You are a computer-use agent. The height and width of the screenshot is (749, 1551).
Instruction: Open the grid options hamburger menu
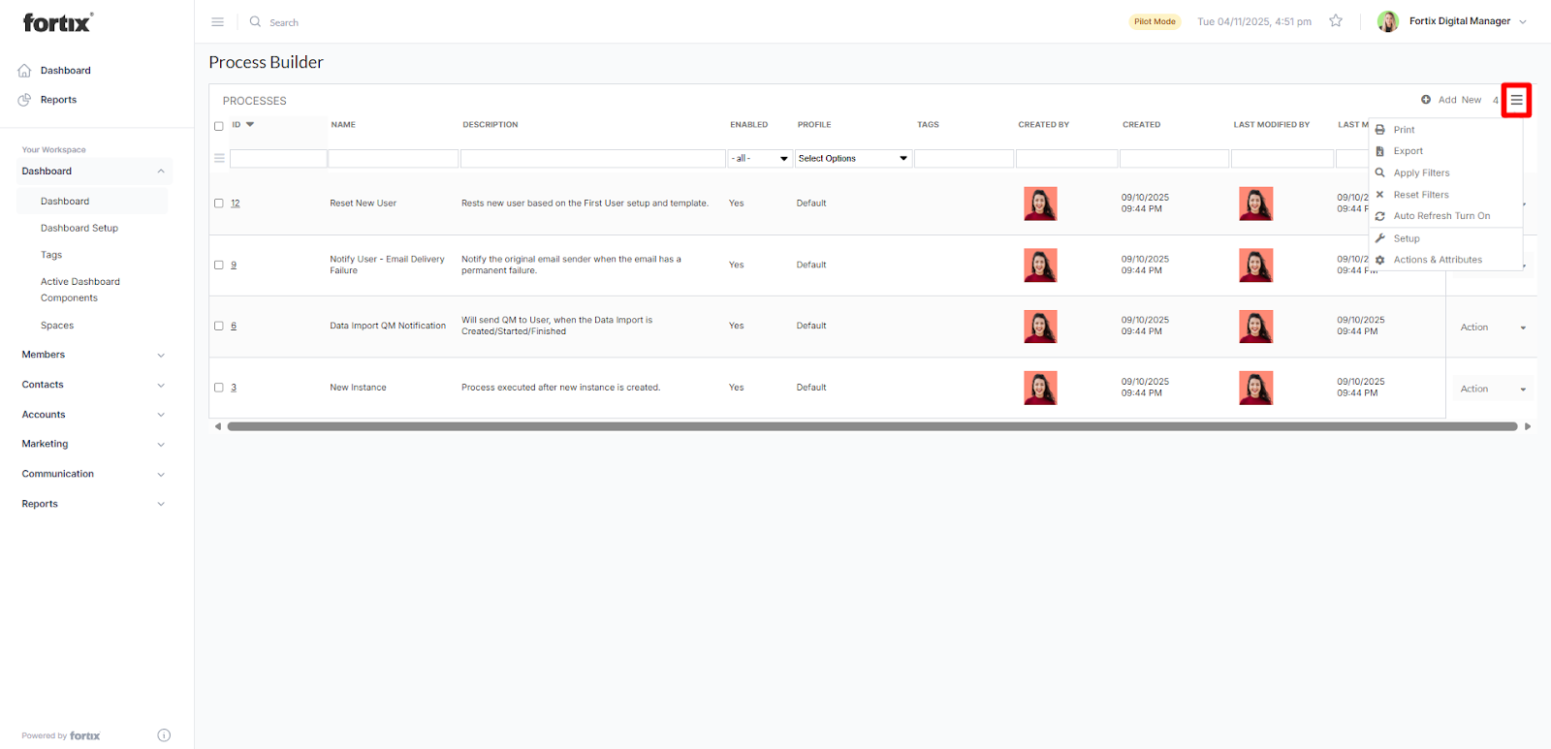click(x=1516, y=100)
